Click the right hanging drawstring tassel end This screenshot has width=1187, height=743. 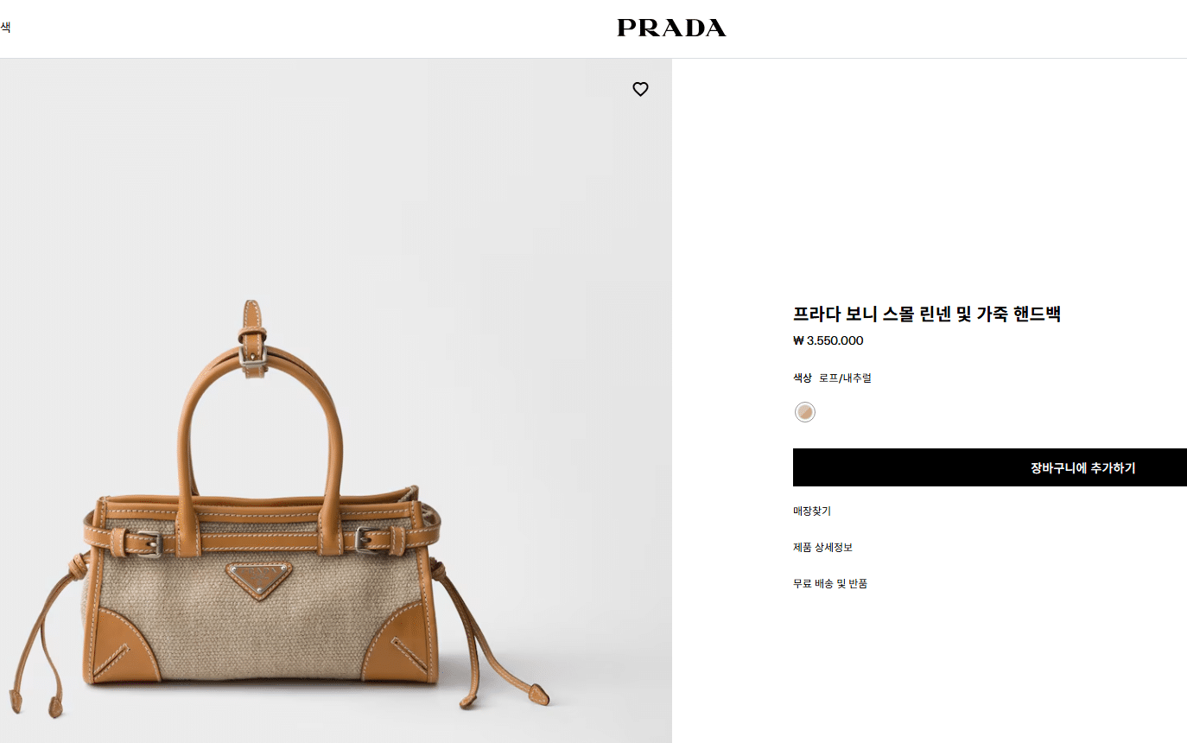coord(539,694)
